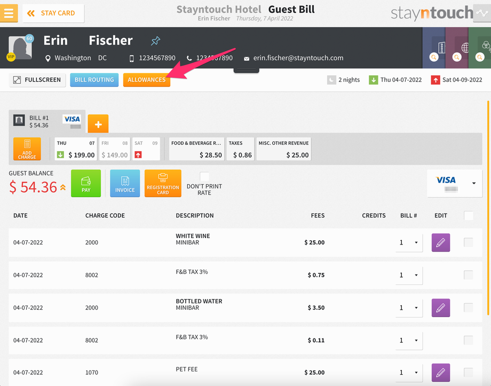The height and width of the screenshot is (386, 491).
Task: Edit the Bottled Water charge
Action: pos(441,308)
